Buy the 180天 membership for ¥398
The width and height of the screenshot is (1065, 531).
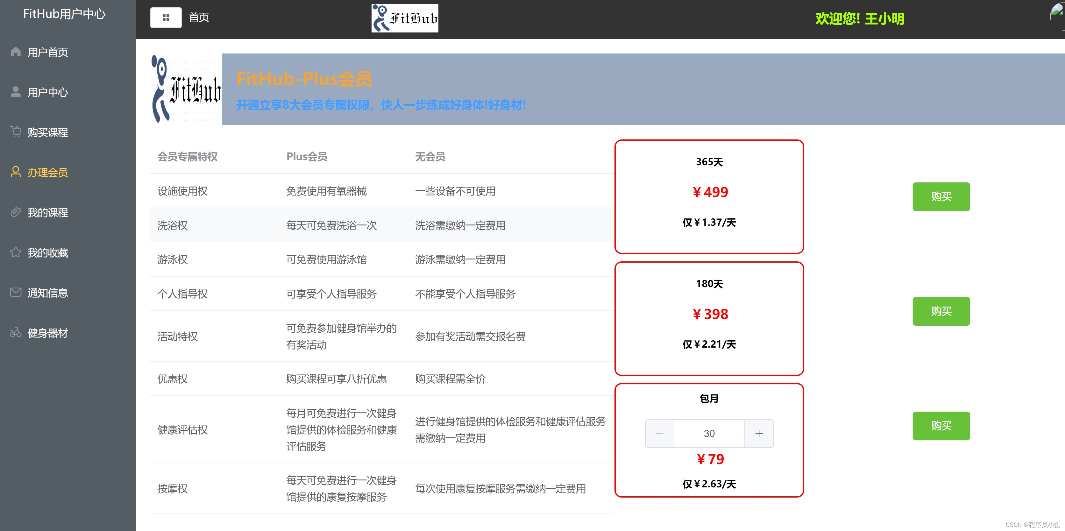tap(941, 311)
